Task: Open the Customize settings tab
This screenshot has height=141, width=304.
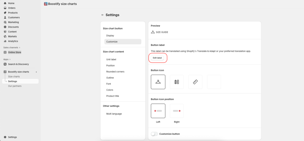Action: coord(123,42)
